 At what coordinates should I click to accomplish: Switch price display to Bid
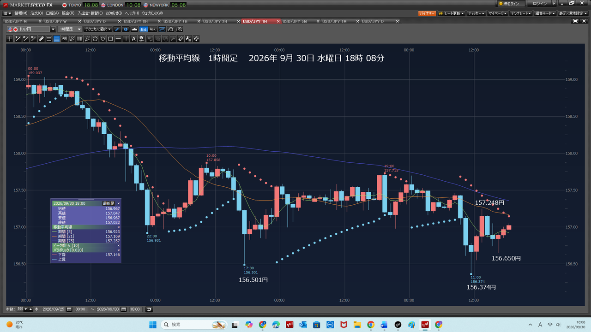coord(144,29)
